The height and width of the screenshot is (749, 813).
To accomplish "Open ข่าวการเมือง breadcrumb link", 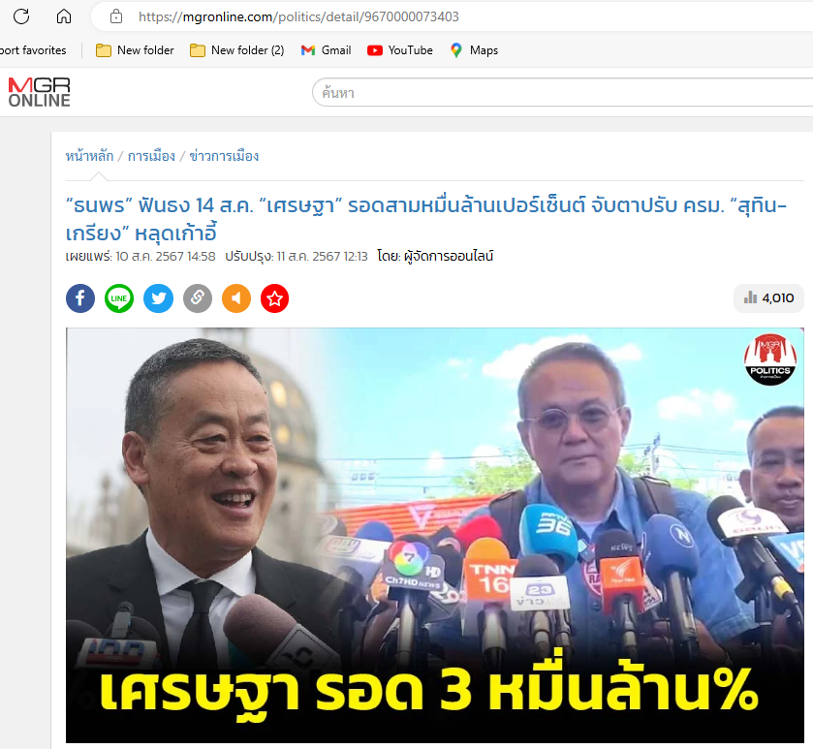I will 224,156.
